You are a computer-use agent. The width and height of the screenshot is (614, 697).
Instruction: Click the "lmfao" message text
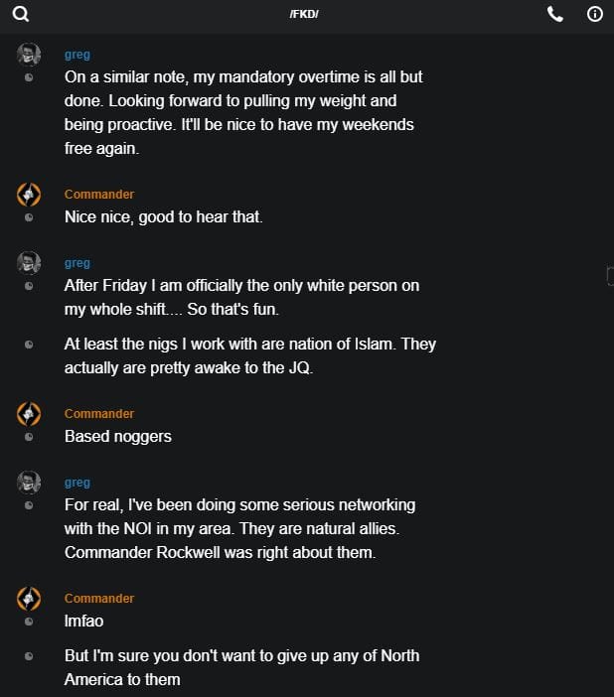83,622
